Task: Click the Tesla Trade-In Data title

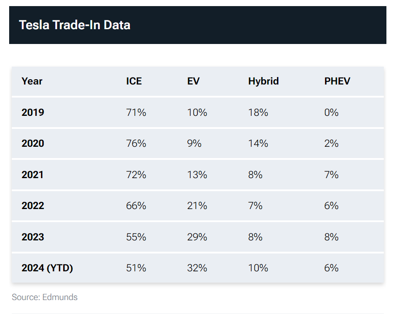Action: (x=74, y=25)
